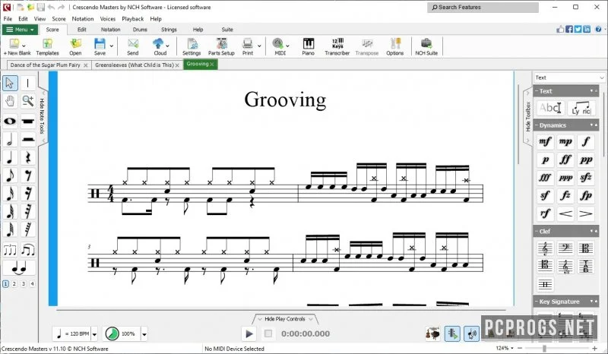Select the whole note tool
This screenshot has height=354, width=608.
tap(10, 121)
